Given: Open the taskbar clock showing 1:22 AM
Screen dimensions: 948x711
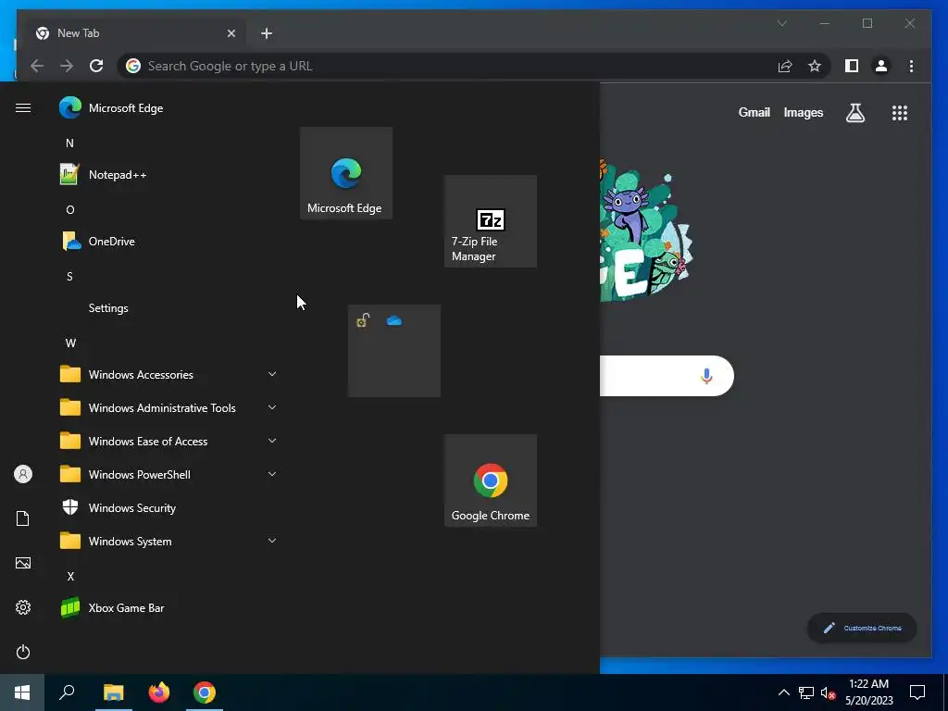Looking at the screenshot, I should (868, 692).
